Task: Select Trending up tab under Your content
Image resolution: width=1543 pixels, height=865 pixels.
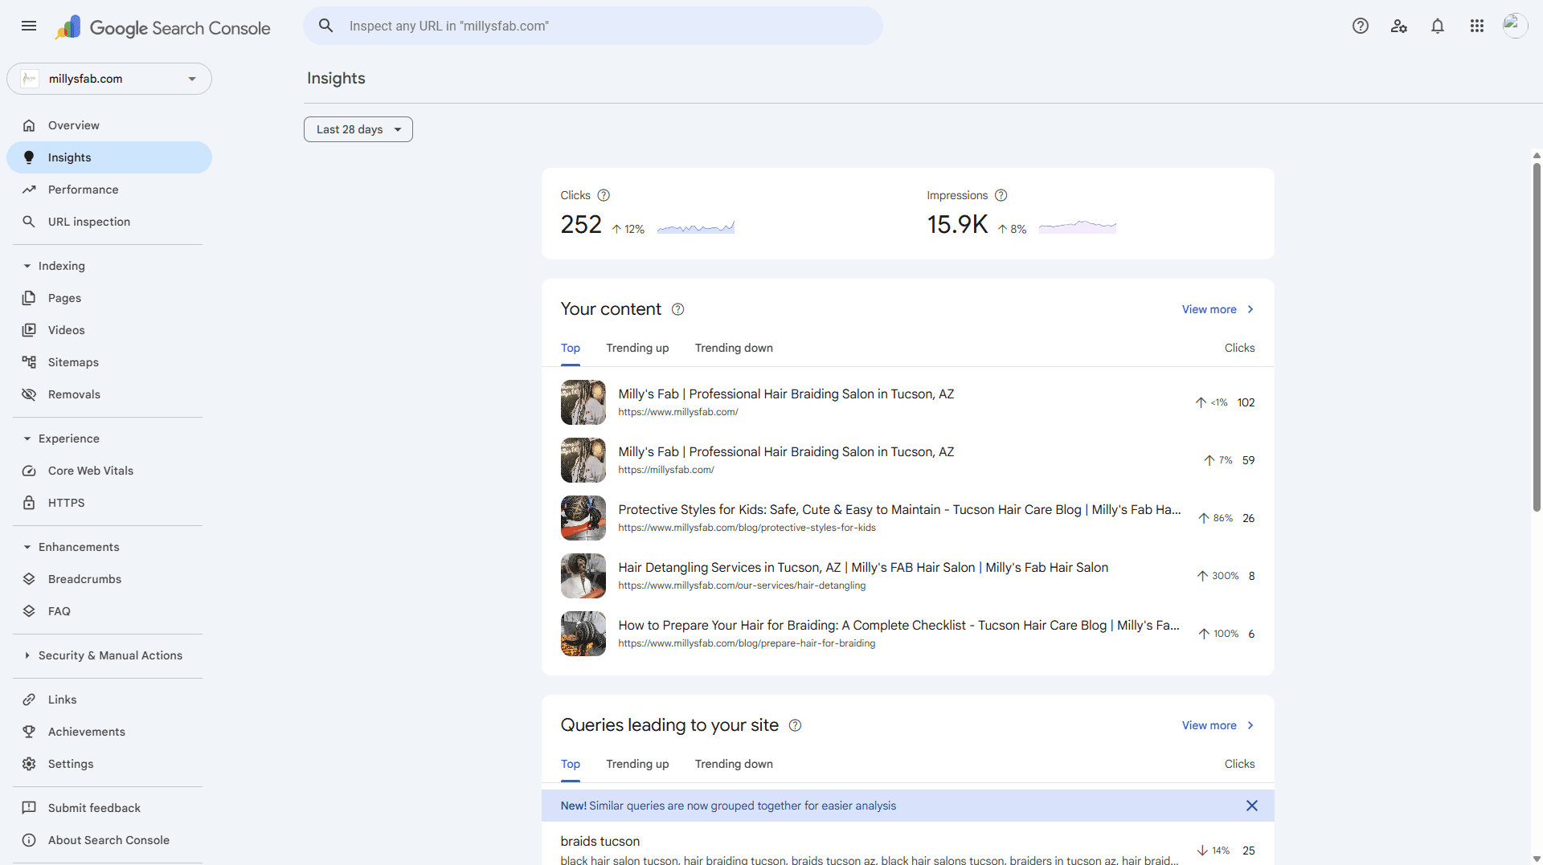Action: click(637, 348)
